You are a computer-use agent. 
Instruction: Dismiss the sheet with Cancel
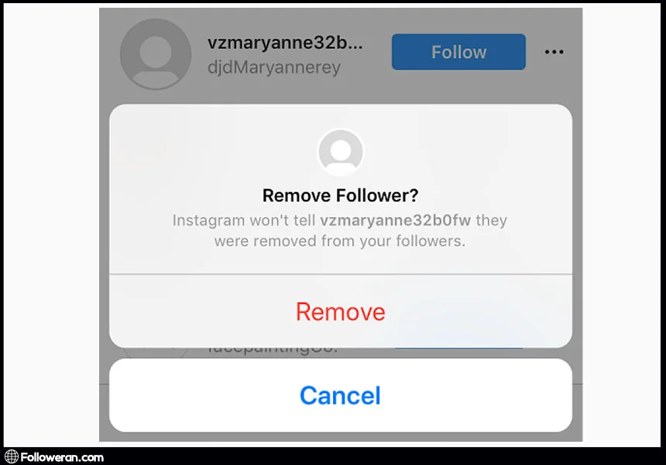tap(340, 395)
